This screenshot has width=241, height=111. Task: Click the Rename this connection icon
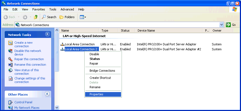[x=10, y=65]
